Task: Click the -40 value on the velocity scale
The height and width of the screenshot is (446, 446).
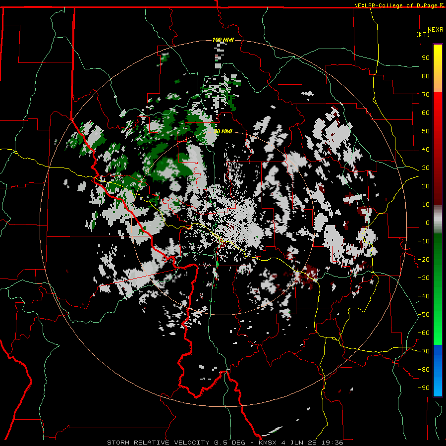Action: coord(424,296)
